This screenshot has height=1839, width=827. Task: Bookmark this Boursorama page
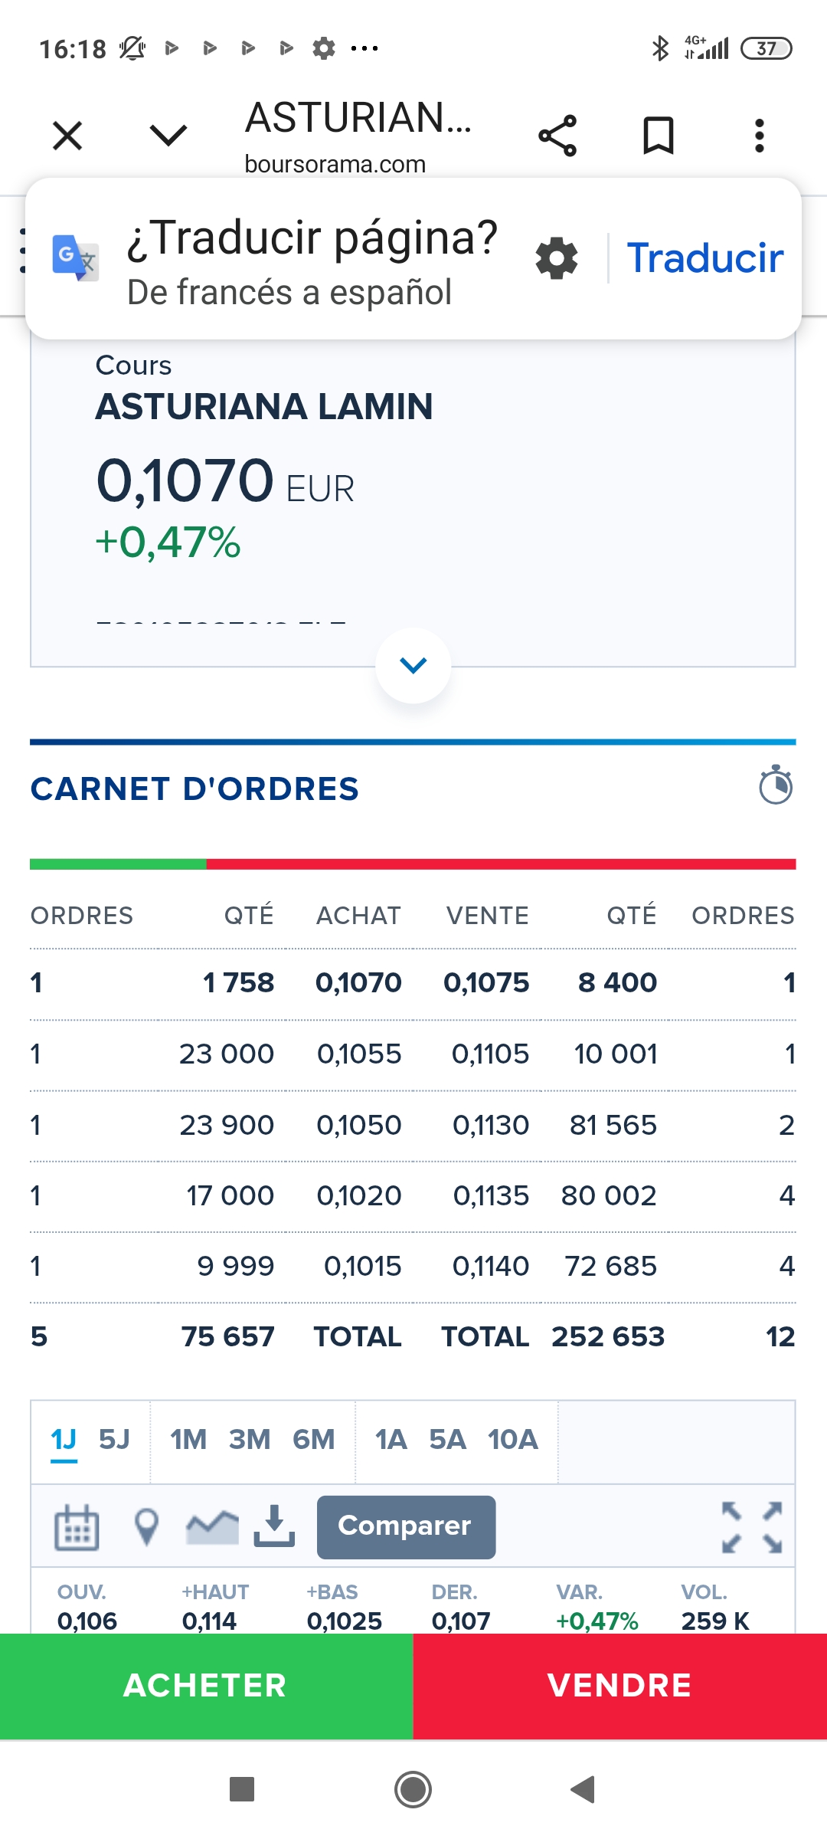659,136
